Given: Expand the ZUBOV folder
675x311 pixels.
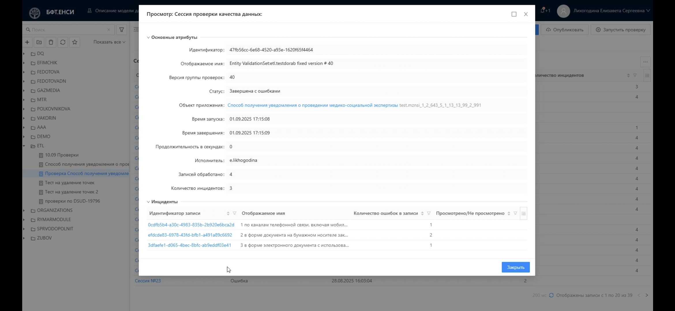Looking at the screenshot, I should tap(24, 238).
